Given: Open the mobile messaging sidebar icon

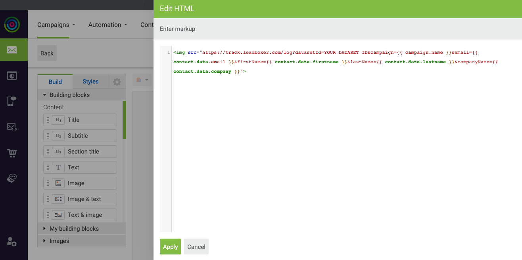Looking at the screenshot, I should pos(12,101).
